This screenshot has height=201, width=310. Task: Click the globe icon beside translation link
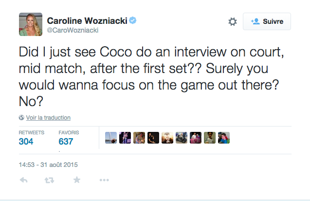point(21,118)
